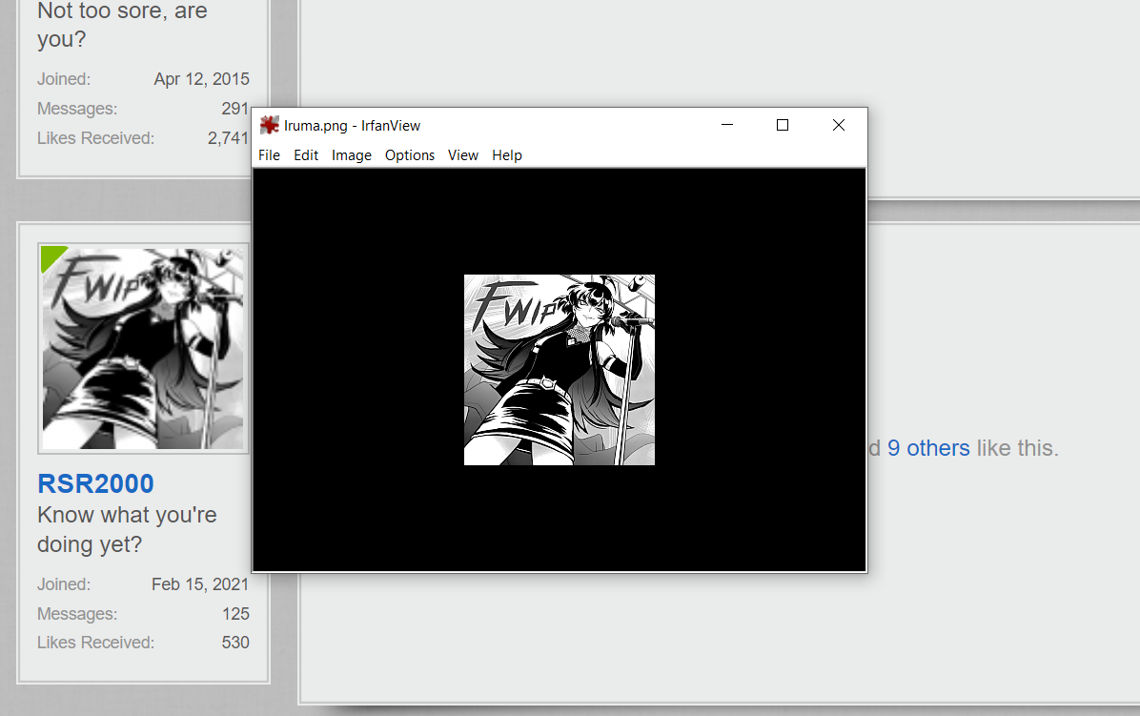Click RSR2000's likes received value '530'
1140x716 pixels.
tap(235, 643)
